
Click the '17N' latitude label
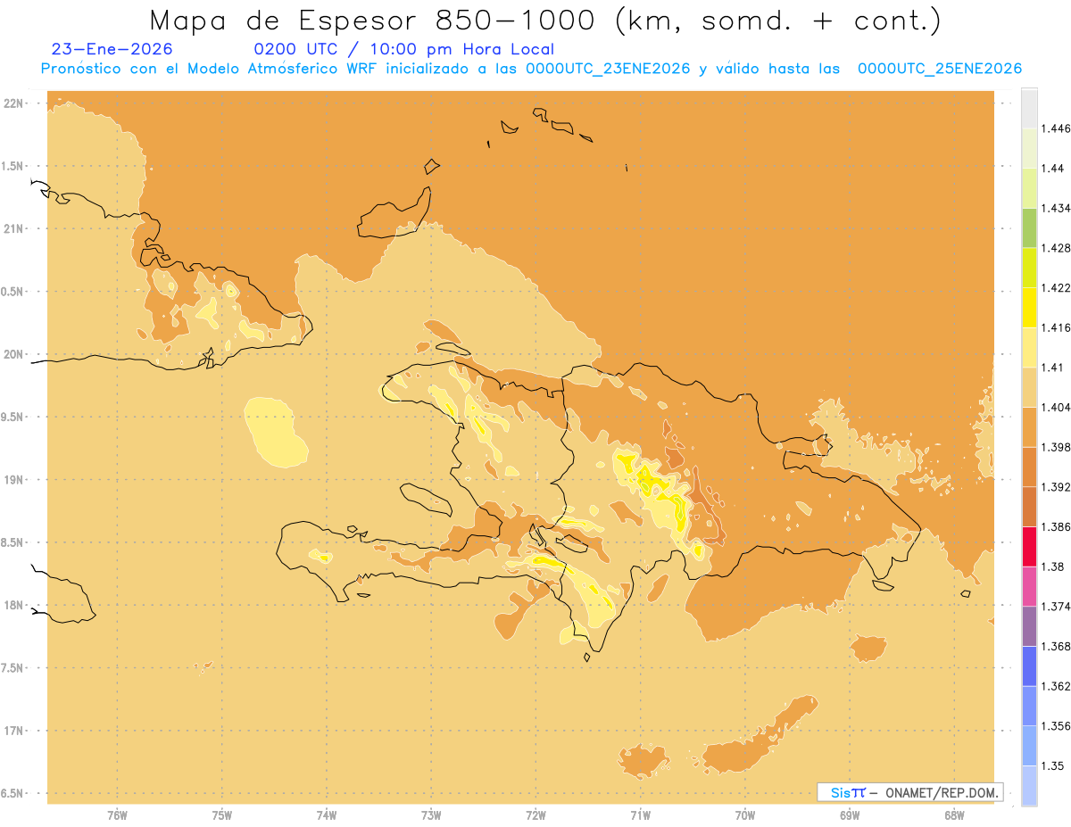point(14,731)
